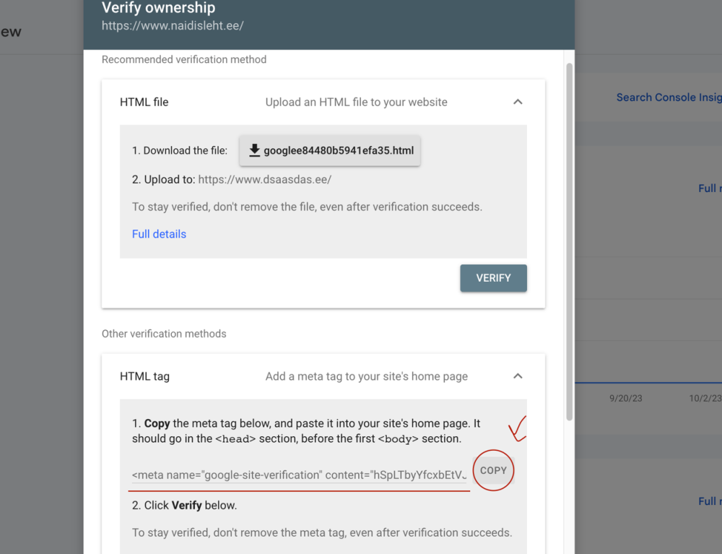Image resolution: width=722 pixels, height=554 pixels.
Task: Click the download arrow icon beside the filename
Action: [x=254, y=151]
